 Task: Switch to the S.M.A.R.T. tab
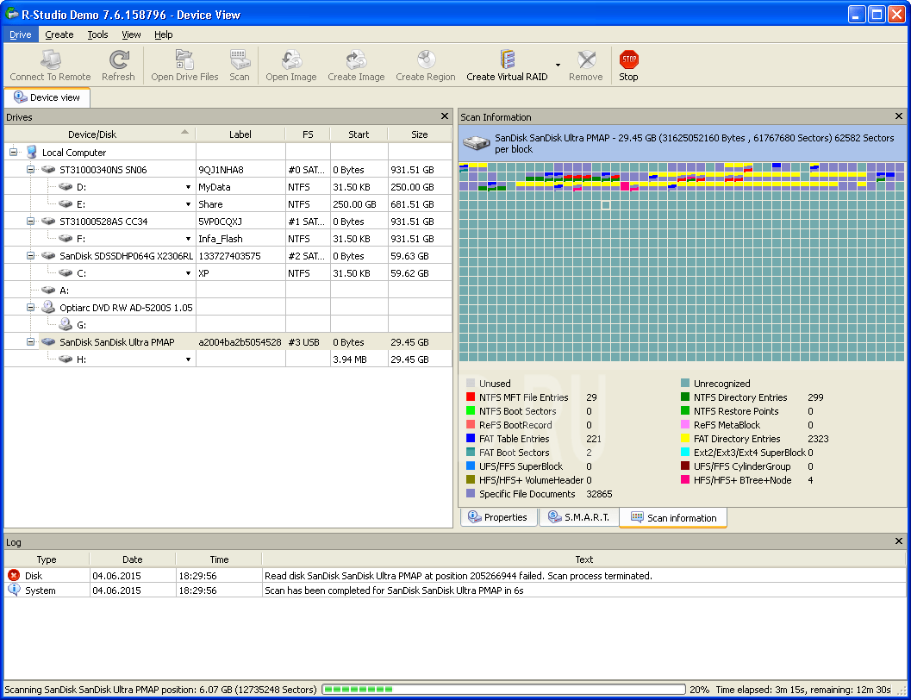[578, 517]
